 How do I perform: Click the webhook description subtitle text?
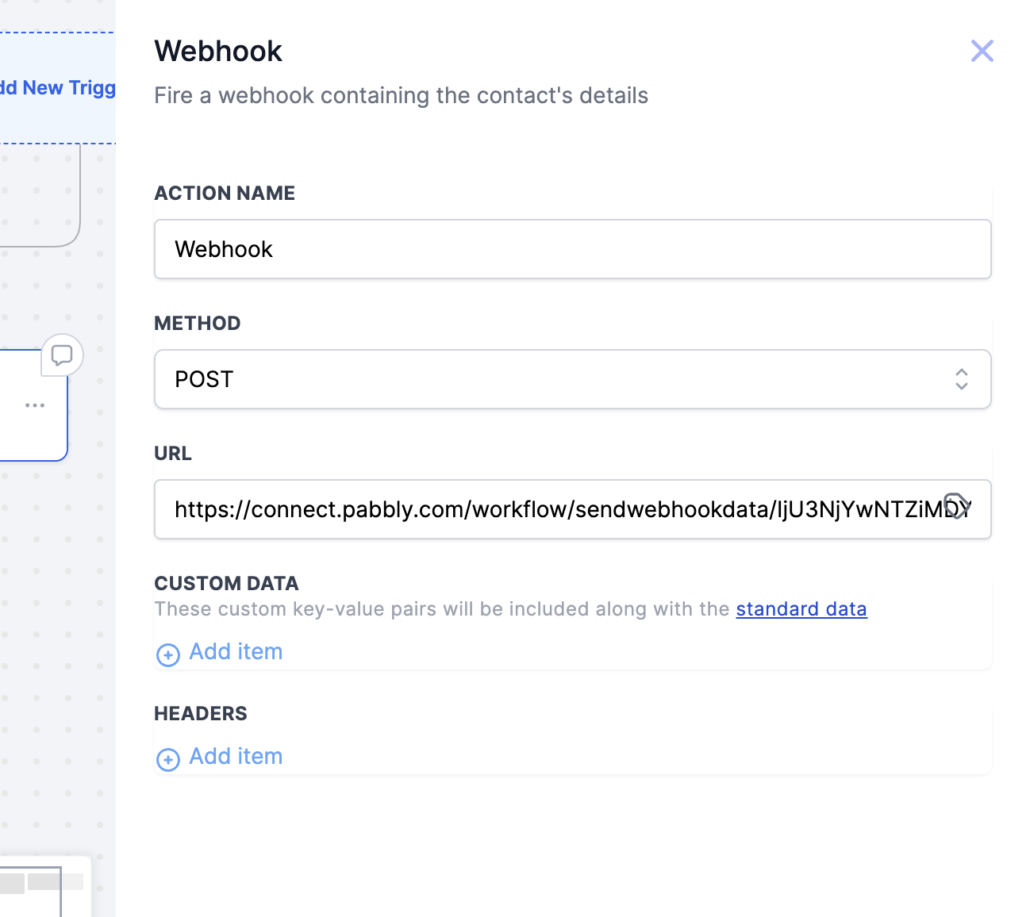click(x=401, y=95)
